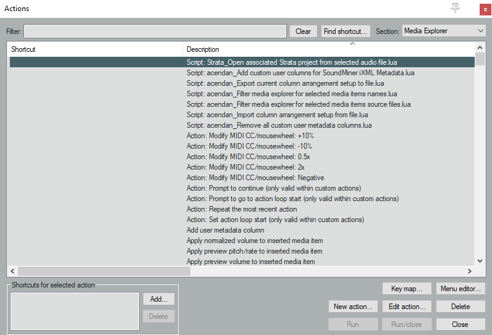Viewport: 492px width, 335px height.
Task: Select the Repeat the most recent action entry
Action: [x=242, y=209]
